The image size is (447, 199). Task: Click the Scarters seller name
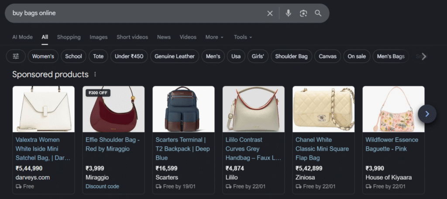tap(167, 178)
